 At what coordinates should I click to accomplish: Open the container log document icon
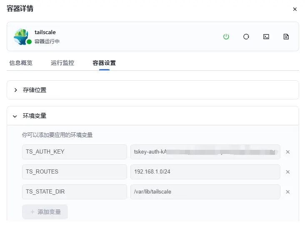click(286, 37)
